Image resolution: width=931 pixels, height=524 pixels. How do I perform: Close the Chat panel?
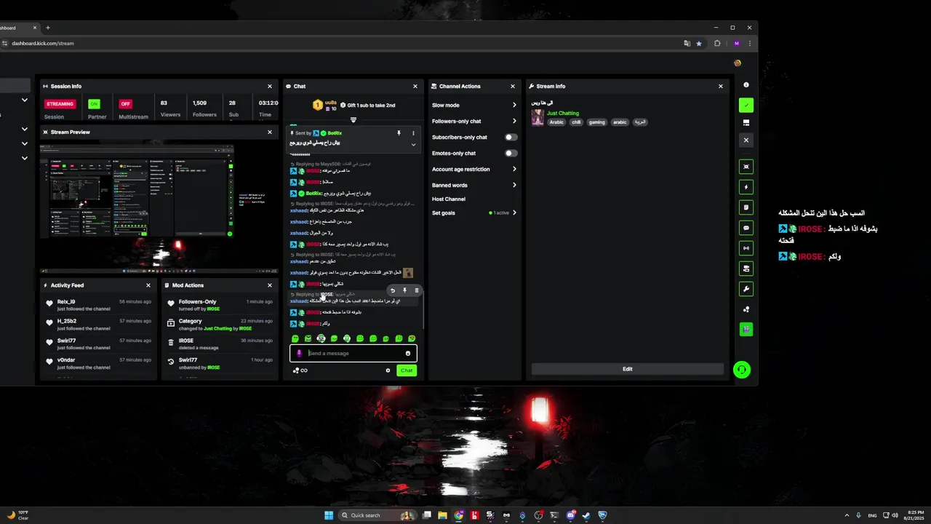pos(415,86)
